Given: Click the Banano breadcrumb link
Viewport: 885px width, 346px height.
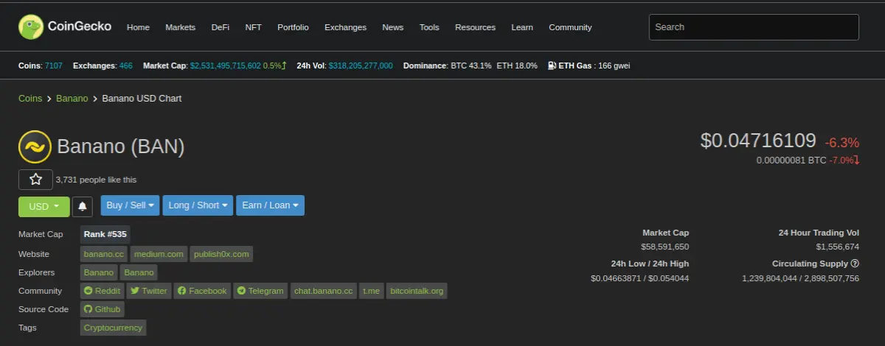Looking at the screenshot, I should pyautogui.click(x=72, y=99).
